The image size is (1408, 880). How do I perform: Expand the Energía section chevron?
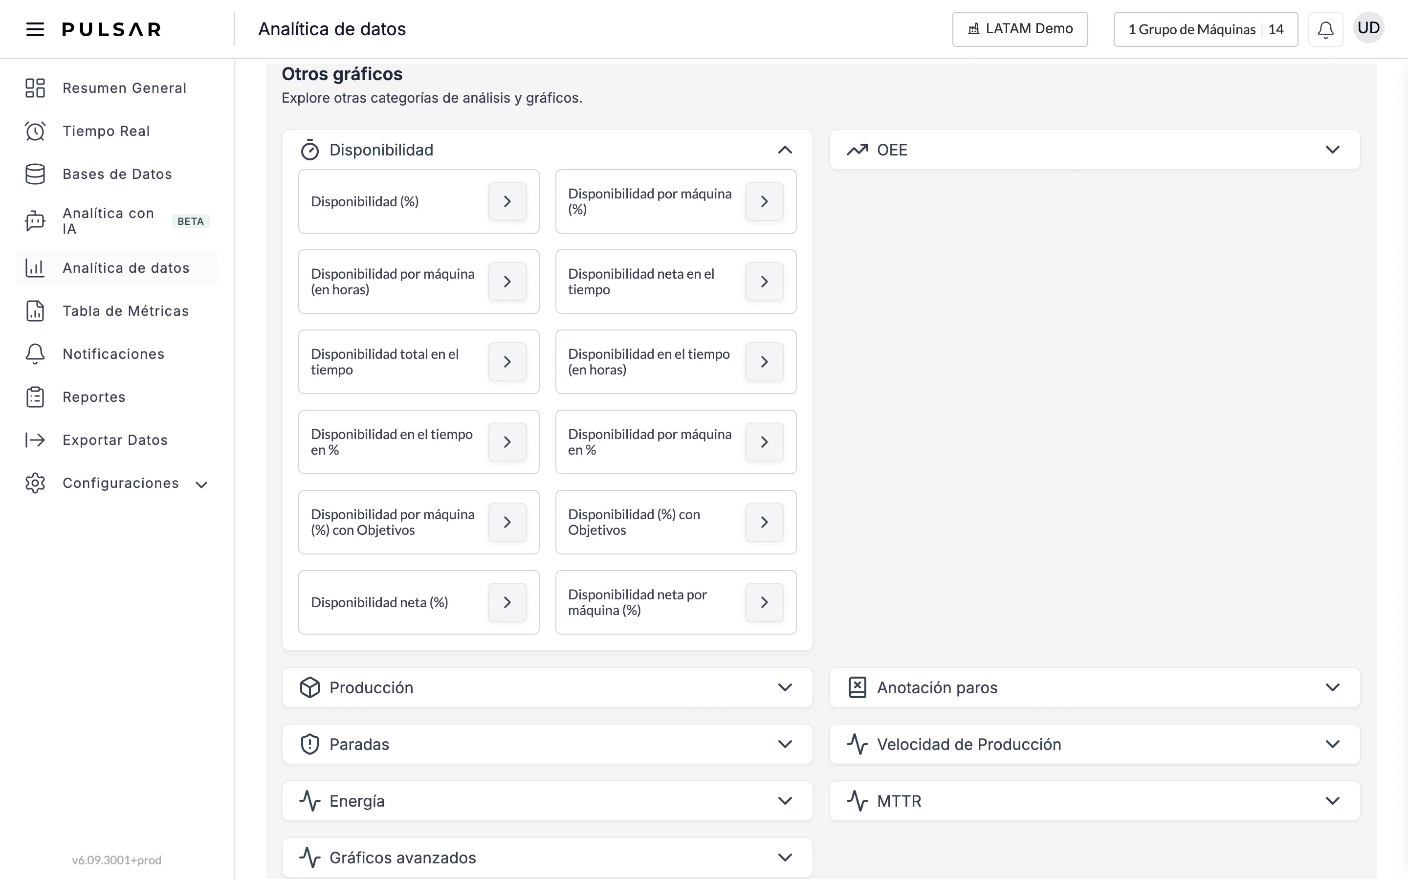(785, 801)
